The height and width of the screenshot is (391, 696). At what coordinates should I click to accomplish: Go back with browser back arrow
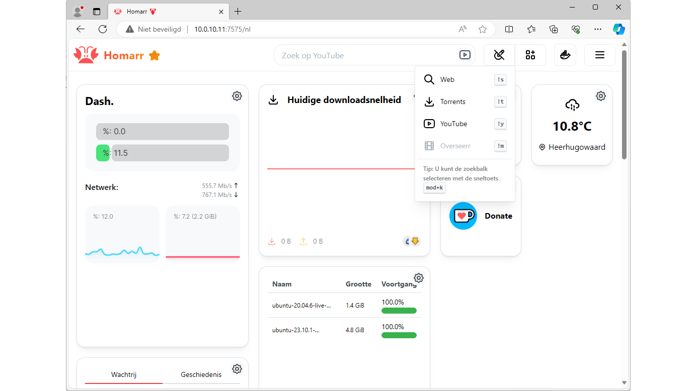tap(81, 29)
